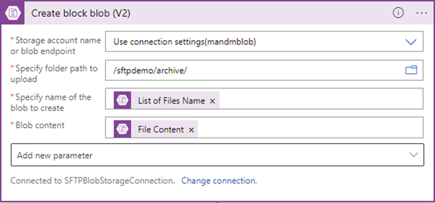The height and width of the screenshot is (203, 435).
Task: Click the Change connection link
Action: click(x=219, y=181)
